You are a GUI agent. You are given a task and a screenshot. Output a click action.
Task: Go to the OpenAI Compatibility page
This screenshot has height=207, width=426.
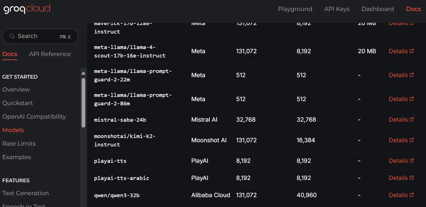pos(34,116)
